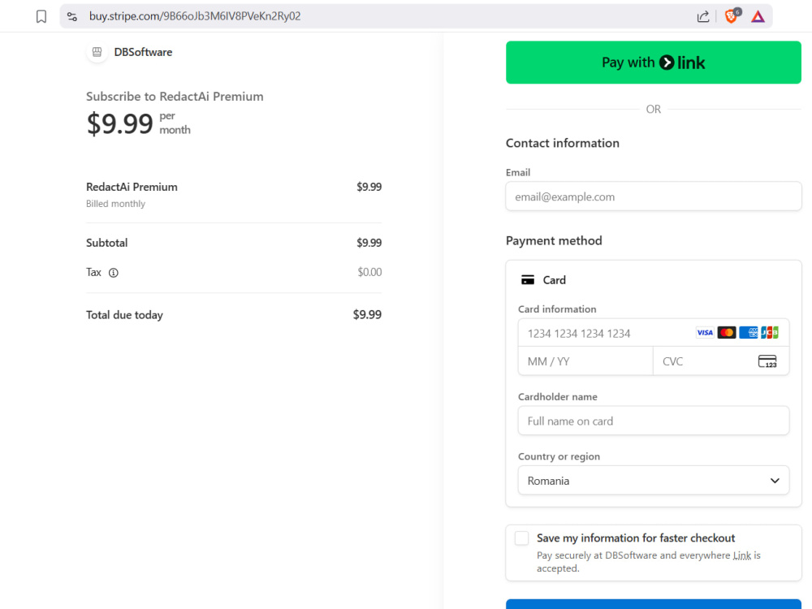Click the Visa card logo

pyautogui.click(x=704, y=332)
